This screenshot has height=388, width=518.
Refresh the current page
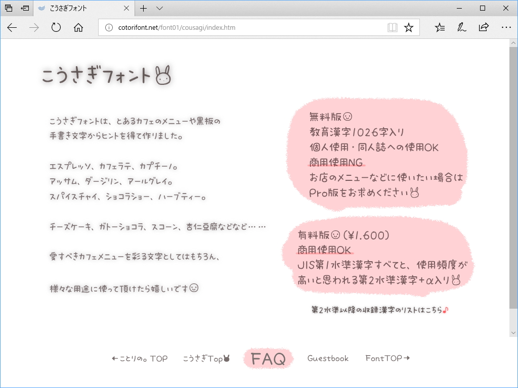tap(56, 27)
